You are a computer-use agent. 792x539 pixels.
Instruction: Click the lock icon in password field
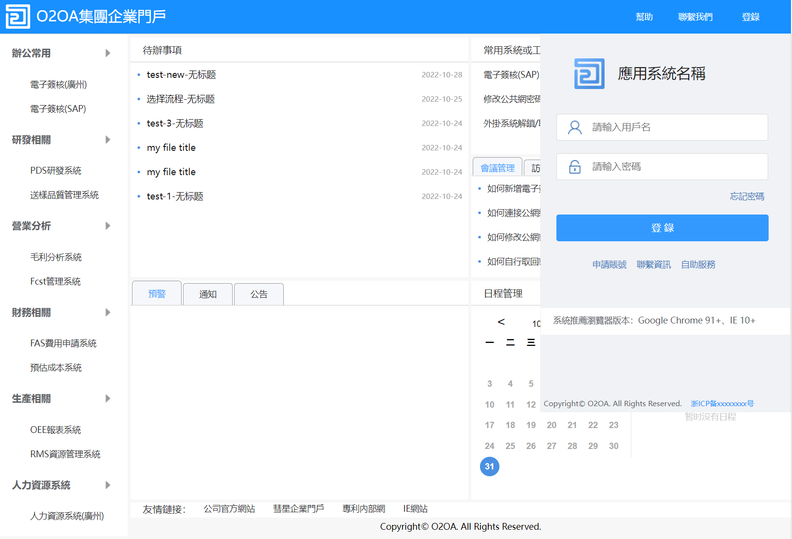(575, 167)
